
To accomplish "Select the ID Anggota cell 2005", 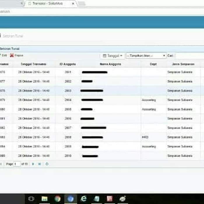I will coord(68,109).
